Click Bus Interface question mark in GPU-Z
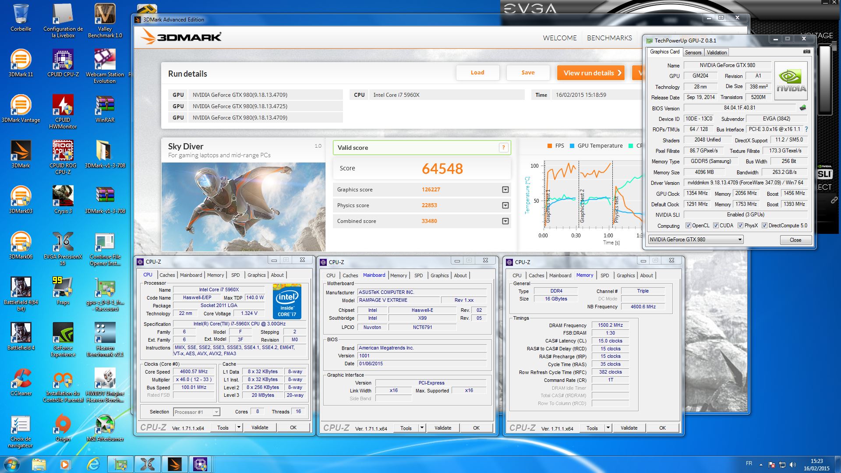Screen dimensions: 841x473 (806, 129)
